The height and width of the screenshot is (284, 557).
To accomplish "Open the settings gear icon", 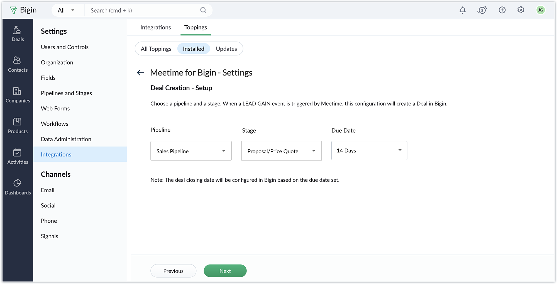I will [521, 10].
